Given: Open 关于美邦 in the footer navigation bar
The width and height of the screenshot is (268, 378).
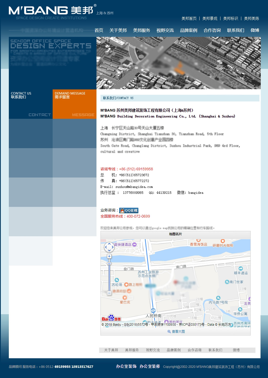Looking at the screenshot, I should [111, 350].
